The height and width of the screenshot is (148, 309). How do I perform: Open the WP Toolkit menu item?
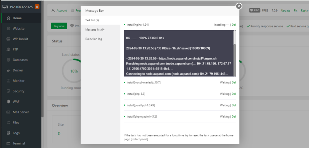(21, 39)
